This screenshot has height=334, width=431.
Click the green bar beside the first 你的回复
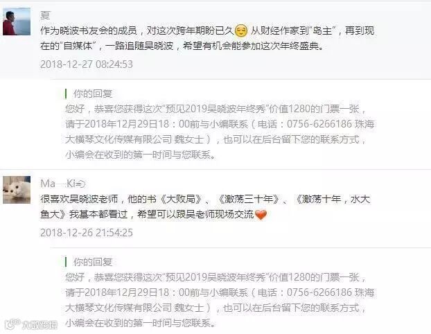pos(66,94)
